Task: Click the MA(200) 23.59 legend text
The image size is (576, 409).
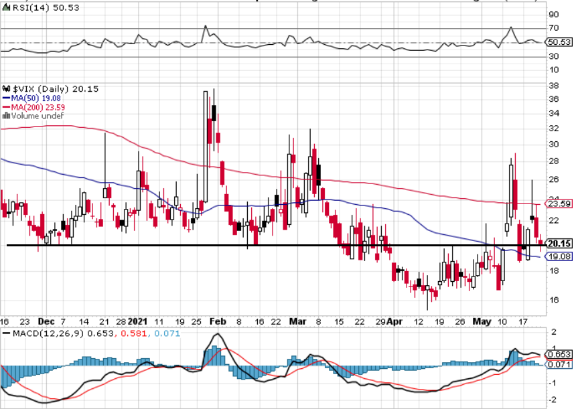Action: click(x=38, y=107)
